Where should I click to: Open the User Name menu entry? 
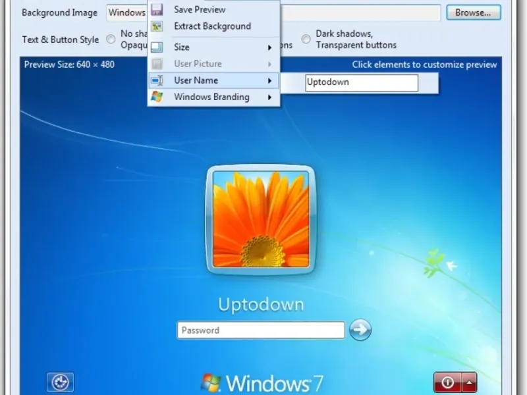point(213,80)
